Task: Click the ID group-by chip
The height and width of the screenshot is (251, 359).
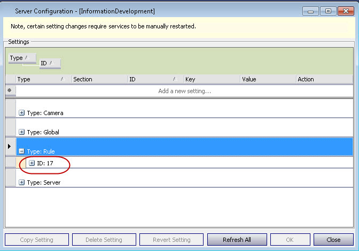Action: click(50, 63)
